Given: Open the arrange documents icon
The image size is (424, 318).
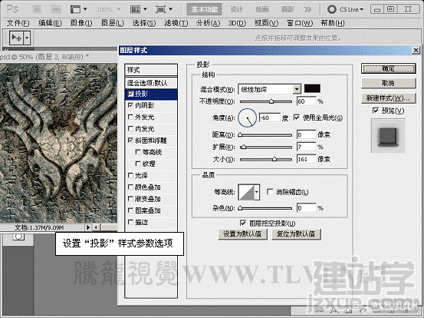Looking at the screenshot, I should tap(139, 9).
